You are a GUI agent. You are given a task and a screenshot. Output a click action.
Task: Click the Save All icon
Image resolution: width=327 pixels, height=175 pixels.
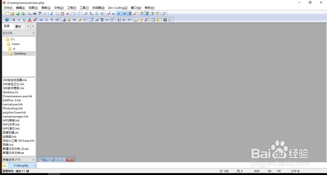[23, 14]
